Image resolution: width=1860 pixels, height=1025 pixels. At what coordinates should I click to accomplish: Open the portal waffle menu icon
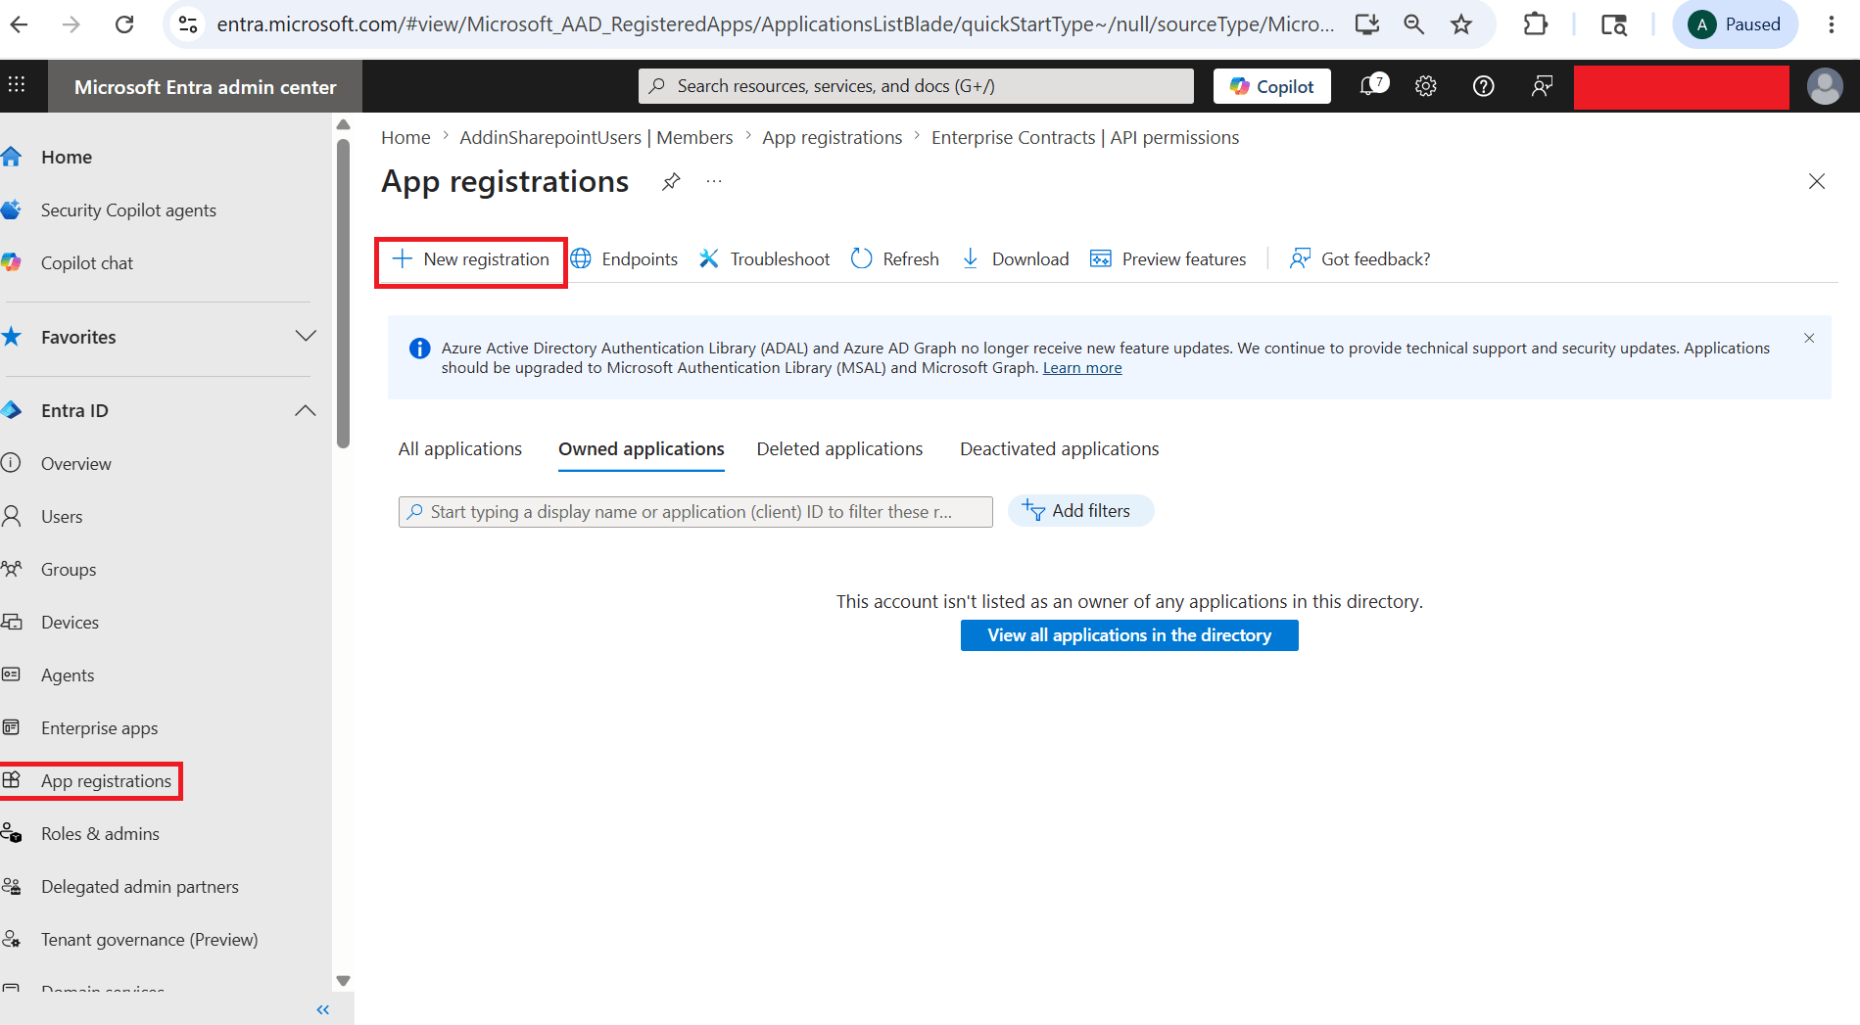coord(17,85)
